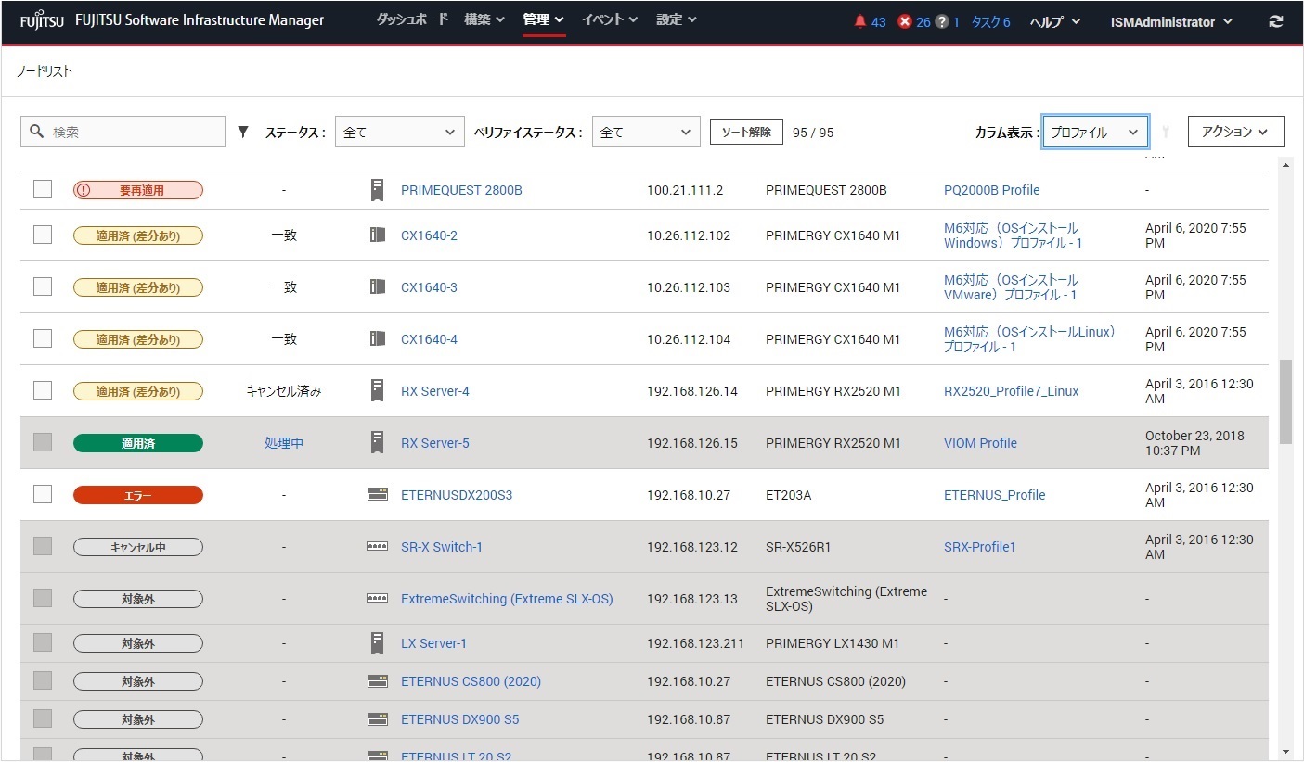
Task: Open the SRX-Profile1 link
Action: [979, 547]
